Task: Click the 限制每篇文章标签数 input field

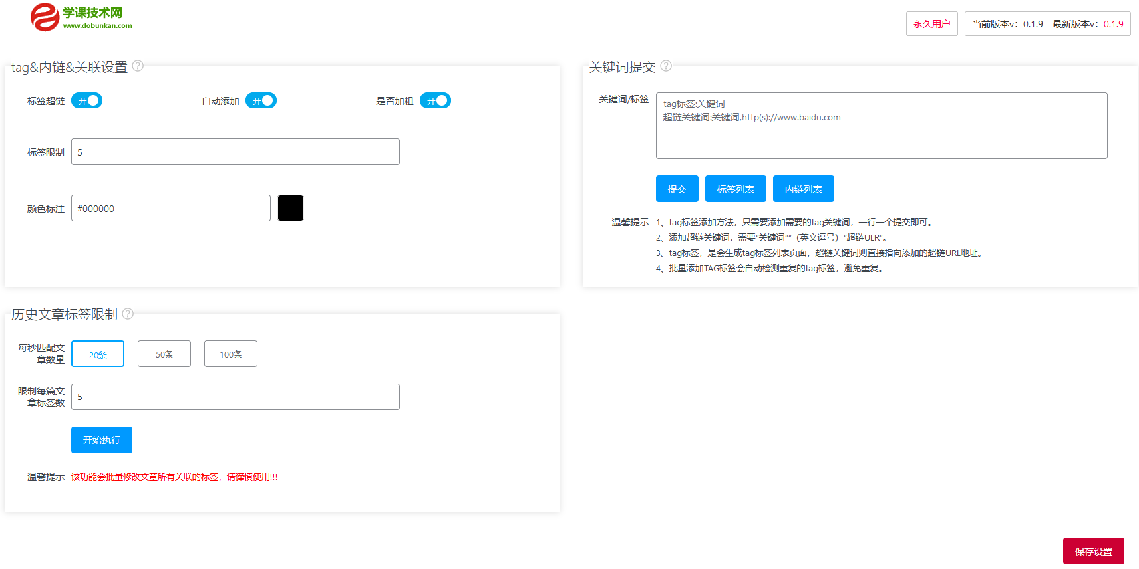Action: [x=236, y=398]
